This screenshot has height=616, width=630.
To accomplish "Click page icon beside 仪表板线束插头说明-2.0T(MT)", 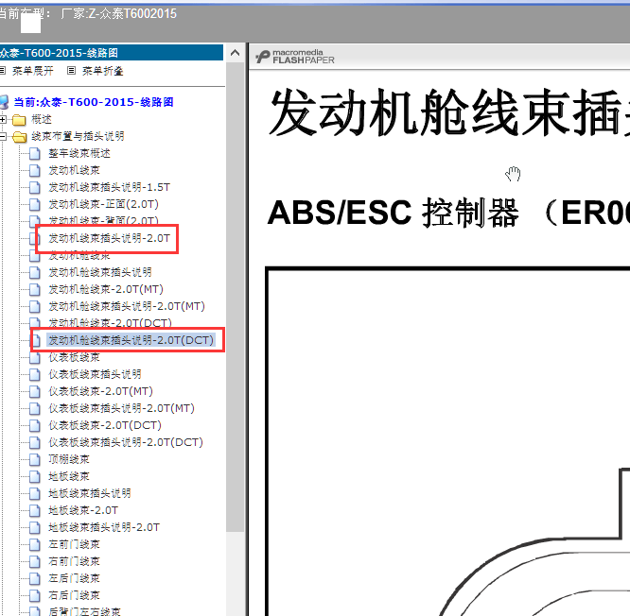I will coord(35,408).
